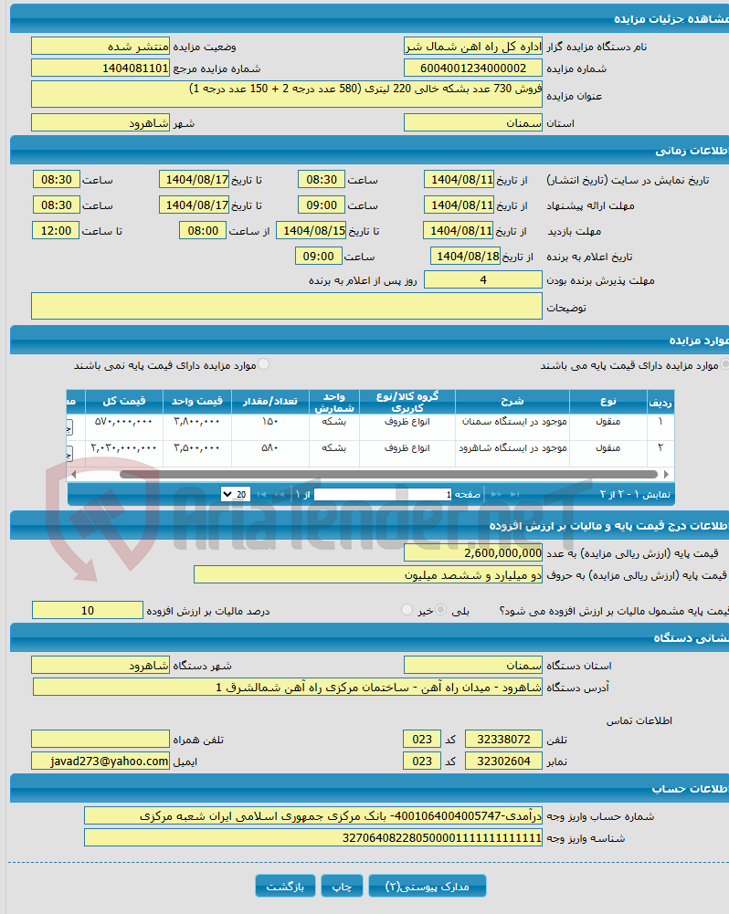Sort by 'نوع' column header
The height and width of the screenshot is (914, 729).
tap(608, 402)
